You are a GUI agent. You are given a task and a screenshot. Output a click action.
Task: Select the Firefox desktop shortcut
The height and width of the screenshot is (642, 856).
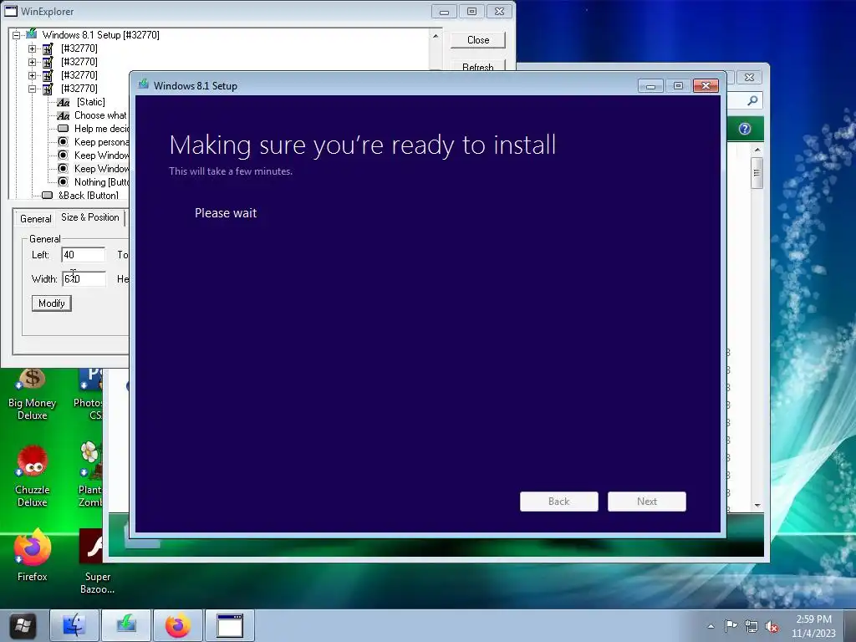click(33, 555)
